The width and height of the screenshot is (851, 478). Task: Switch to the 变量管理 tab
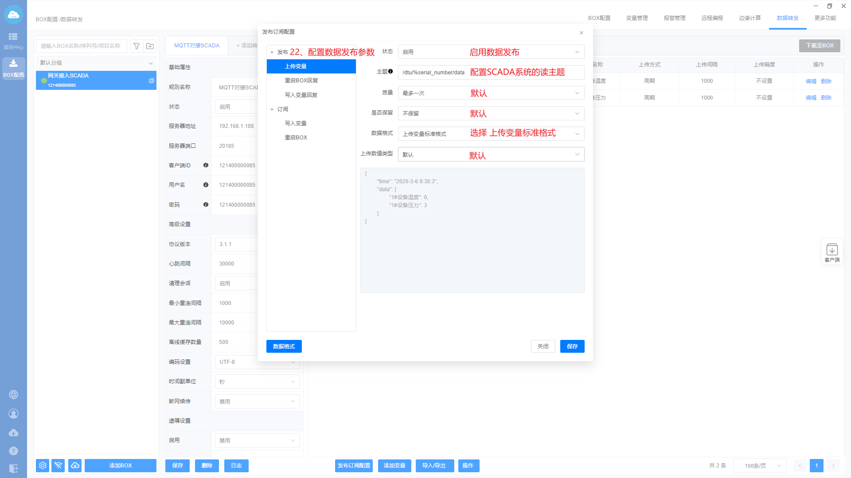click(x=636, y=18)
